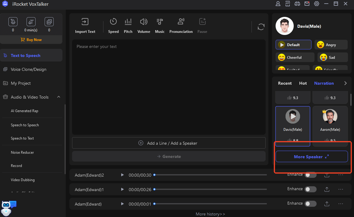This screenshot has height=217, width=354.
Task: Show more voice category tabs with arrow
Action: click(346, 83)
